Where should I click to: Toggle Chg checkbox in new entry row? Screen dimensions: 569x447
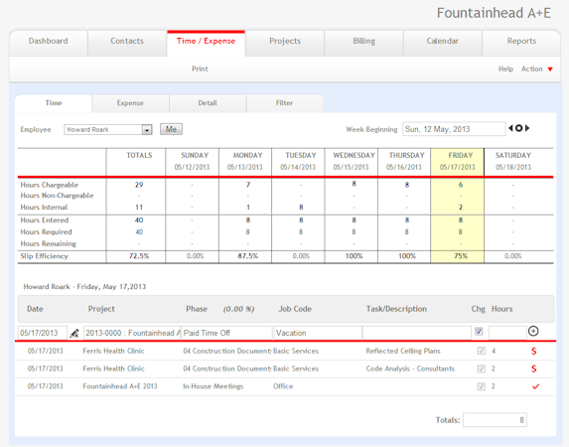click(x=479, y=331)
